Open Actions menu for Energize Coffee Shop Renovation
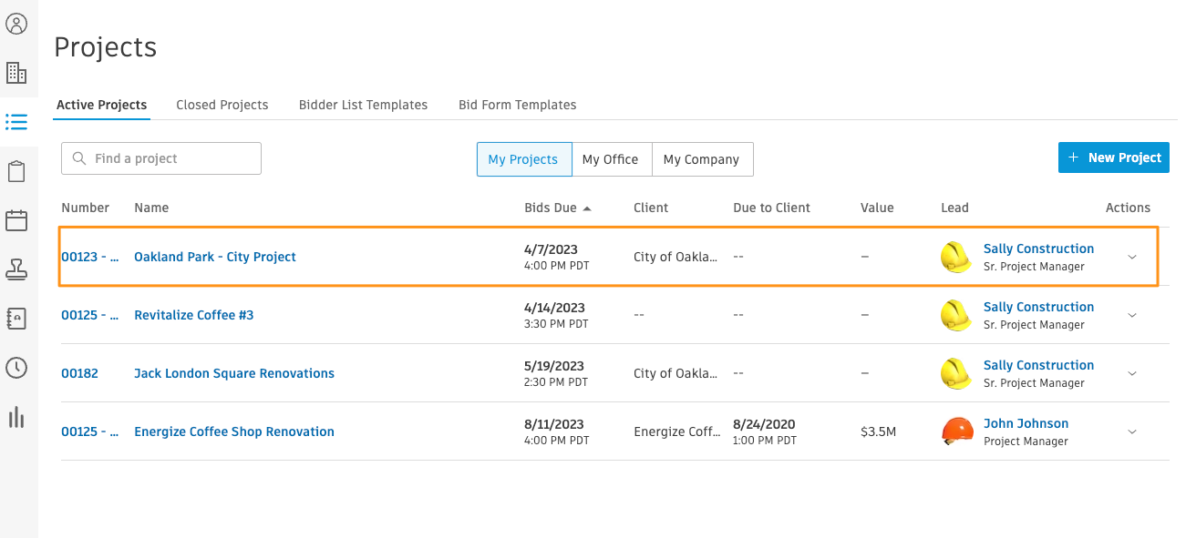The width and height of the screenshot is (1186, 538). pyautogui.click(x=1132, y=431)
